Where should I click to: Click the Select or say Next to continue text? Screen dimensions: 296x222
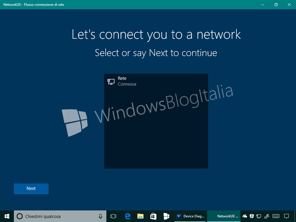tap(156, 53)
